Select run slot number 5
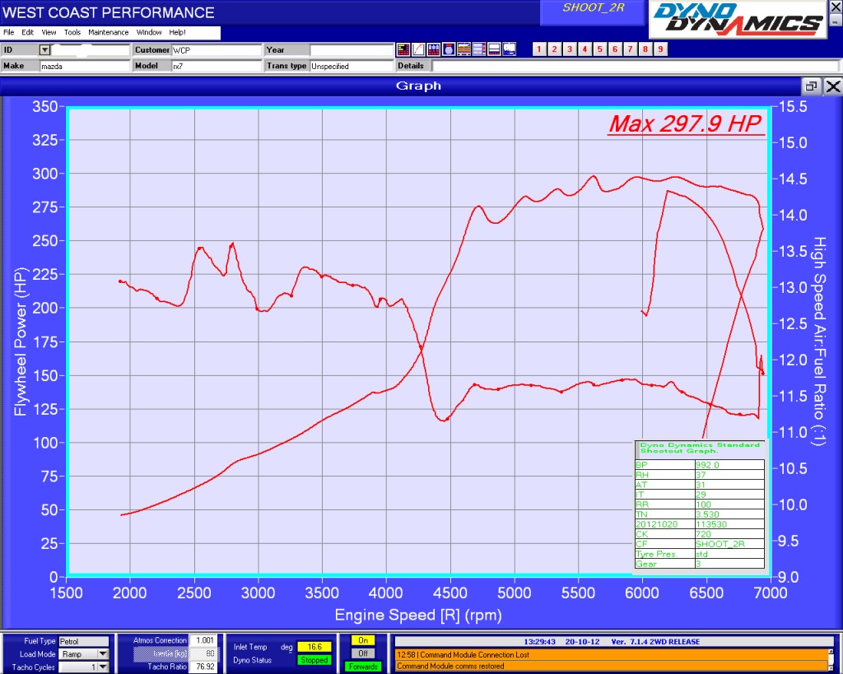 (x=600, y=49)
